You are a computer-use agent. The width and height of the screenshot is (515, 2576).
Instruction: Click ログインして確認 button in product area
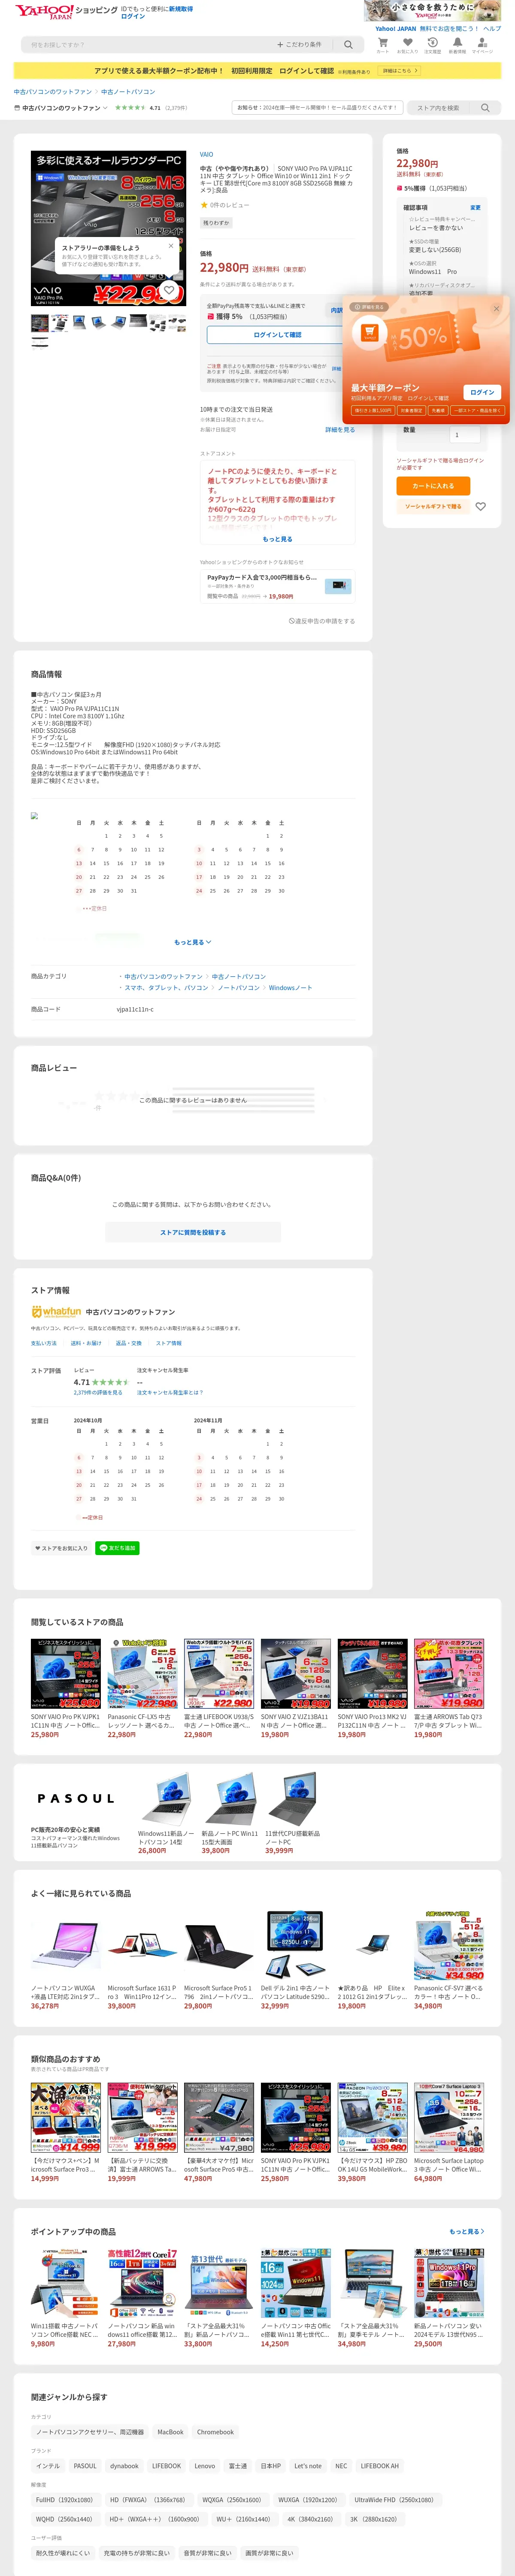277,335
